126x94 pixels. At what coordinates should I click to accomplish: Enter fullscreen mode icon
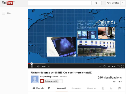(123, 66)
